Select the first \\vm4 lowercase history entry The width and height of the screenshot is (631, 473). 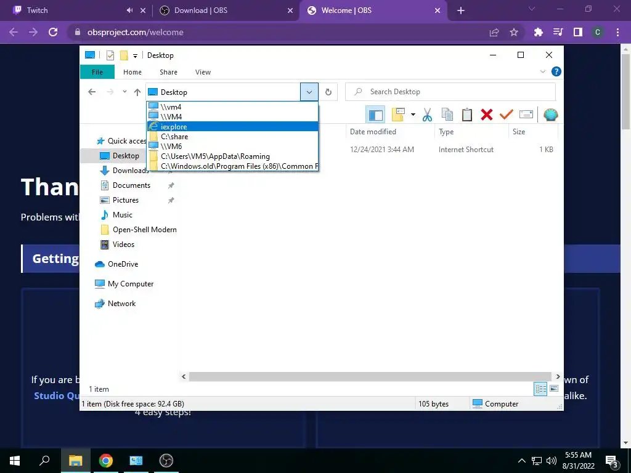click(232, 107)
